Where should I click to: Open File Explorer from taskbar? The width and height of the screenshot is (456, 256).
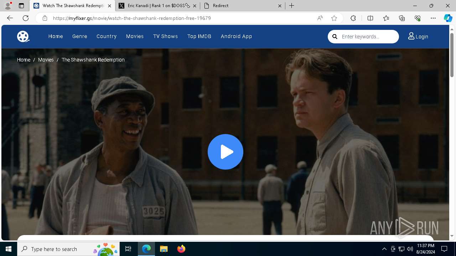164,249
